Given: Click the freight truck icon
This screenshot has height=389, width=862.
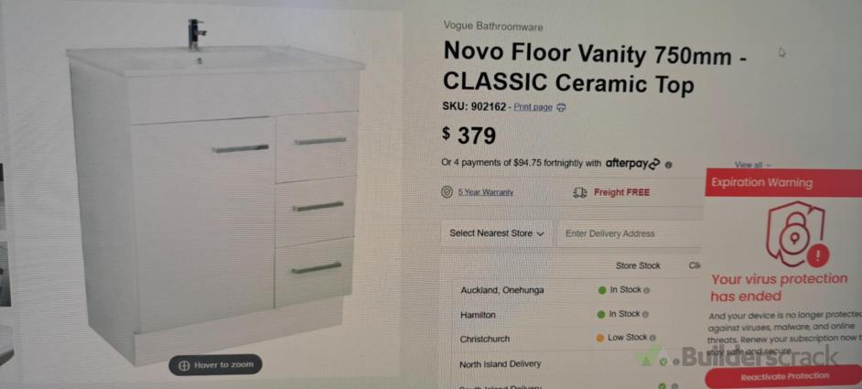Looking at the screenshot, I should tap(579, 192).
